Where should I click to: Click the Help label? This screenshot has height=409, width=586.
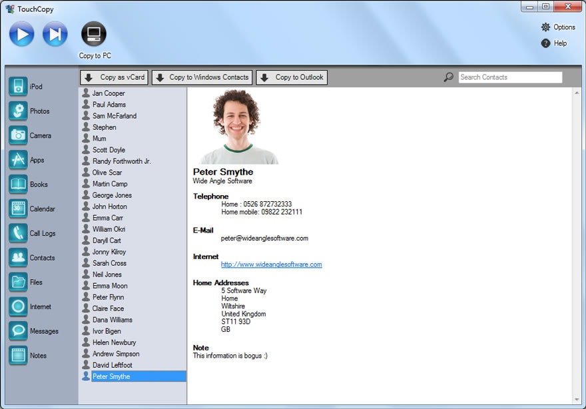[x=560, y=43]
